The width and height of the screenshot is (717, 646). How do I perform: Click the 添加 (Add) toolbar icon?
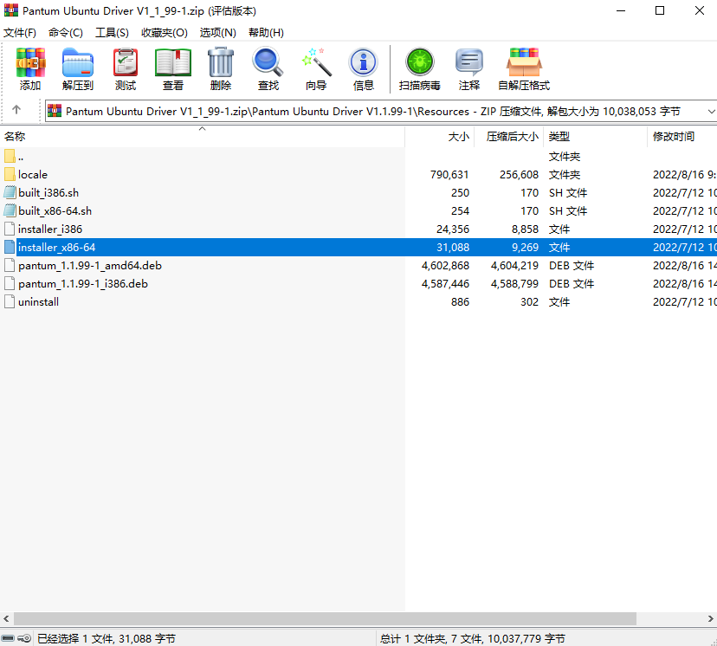click(x=30, y=69)
